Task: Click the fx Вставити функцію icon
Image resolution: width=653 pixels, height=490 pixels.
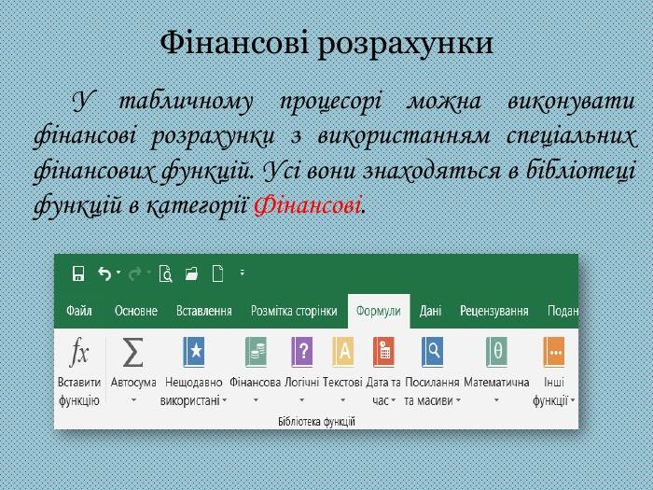Action: tap(79, 352)
